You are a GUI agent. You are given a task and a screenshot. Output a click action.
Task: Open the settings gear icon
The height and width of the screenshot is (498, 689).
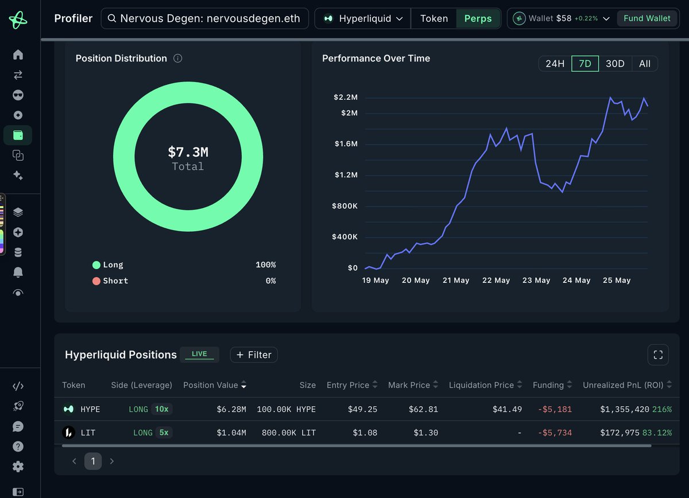[x=18, y=466]
